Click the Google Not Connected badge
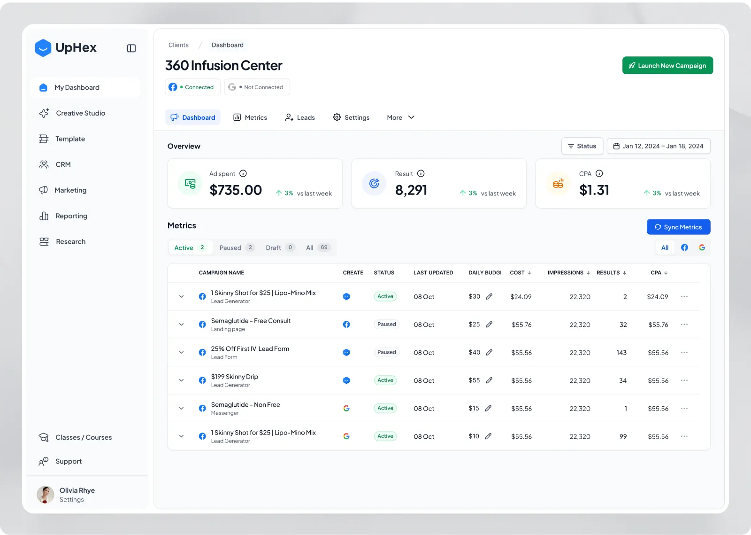The width and height of the screenshot is (751, 535). (257, 87)
